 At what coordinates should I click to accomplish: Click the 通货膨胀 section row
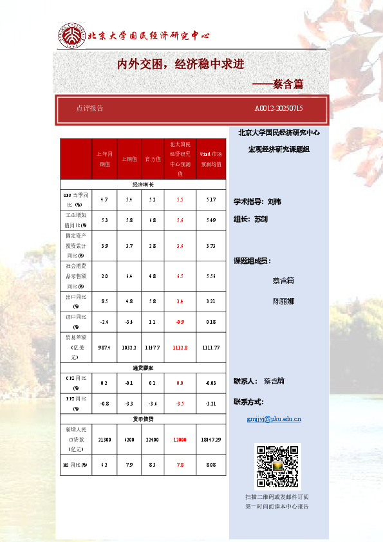[143, 368]
